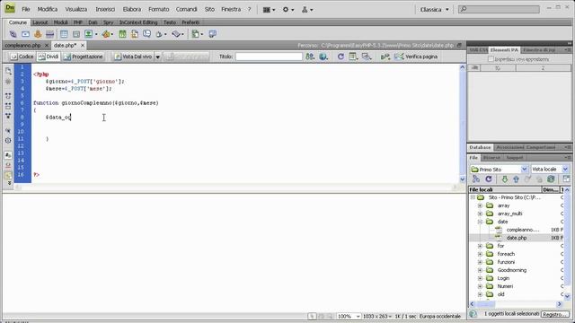Viewport: 575px width, 323px height.
Task: Preview in browser globe icon
Action: click(323, 57)
